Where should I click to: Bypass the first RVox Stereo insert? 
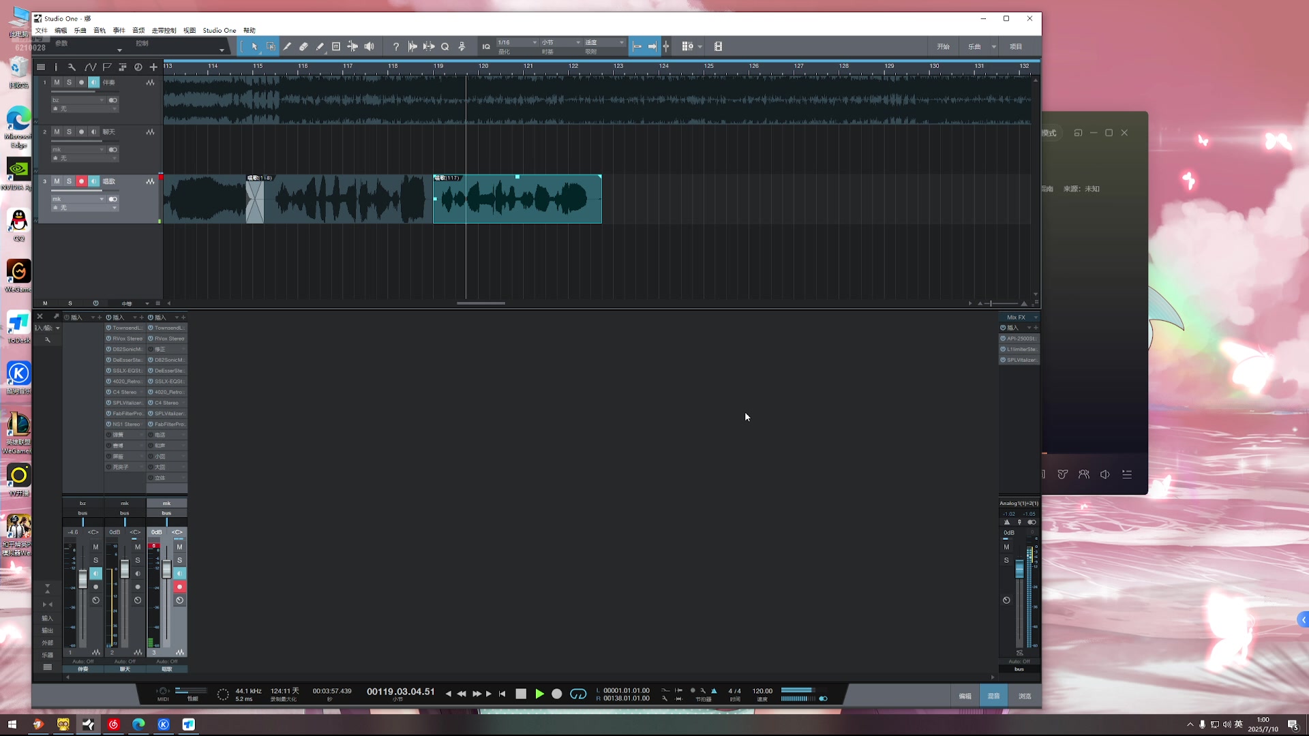[x=108, y=339]
